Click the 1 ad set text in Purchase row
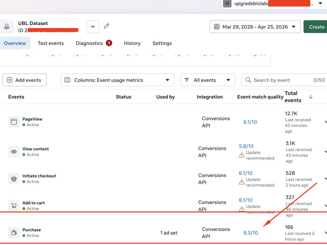The image size is (327, 245). pos(169,233)
